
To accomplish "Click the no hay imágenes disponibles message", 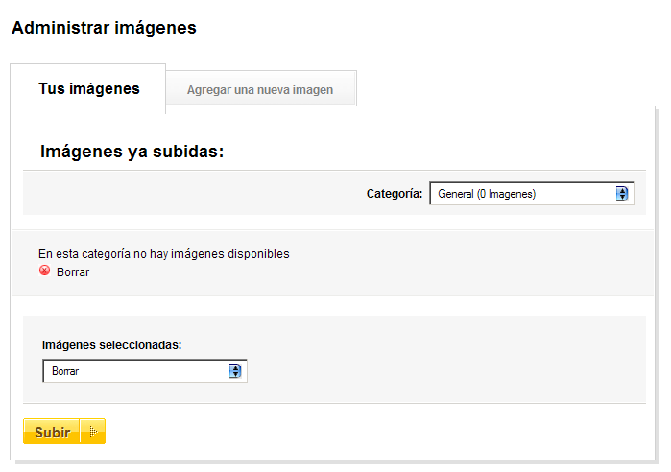I will click(x=211, y=254).
